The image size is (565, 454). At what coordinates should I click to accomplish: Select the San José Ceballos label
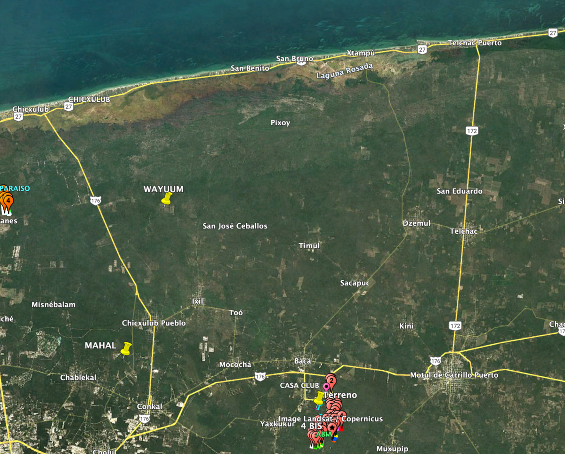[235, 226]
